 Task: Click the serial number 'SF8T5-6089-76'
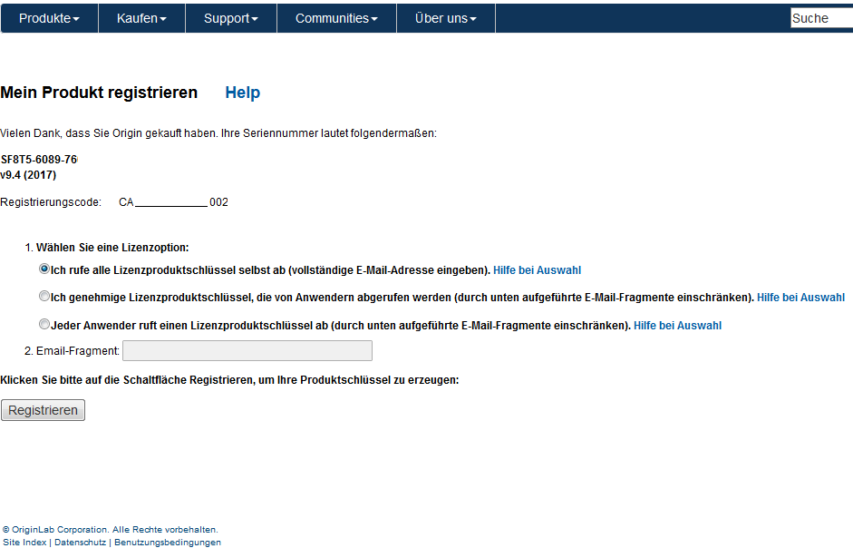[x=39, y=160]
